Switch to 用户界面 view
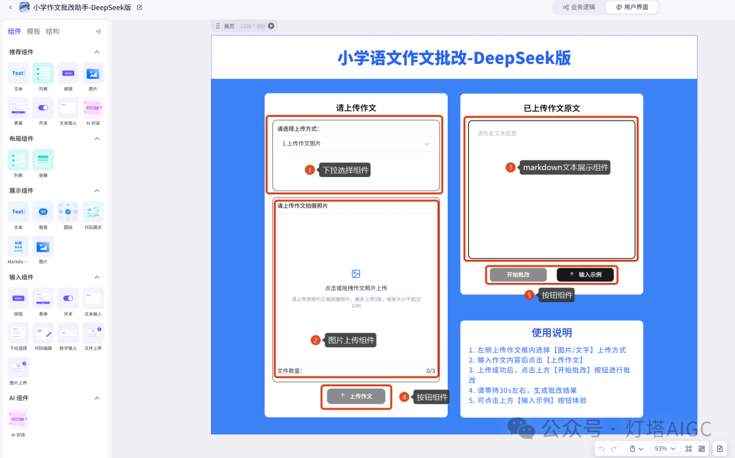This screenshot has width=735, height=458. (632, 7)
